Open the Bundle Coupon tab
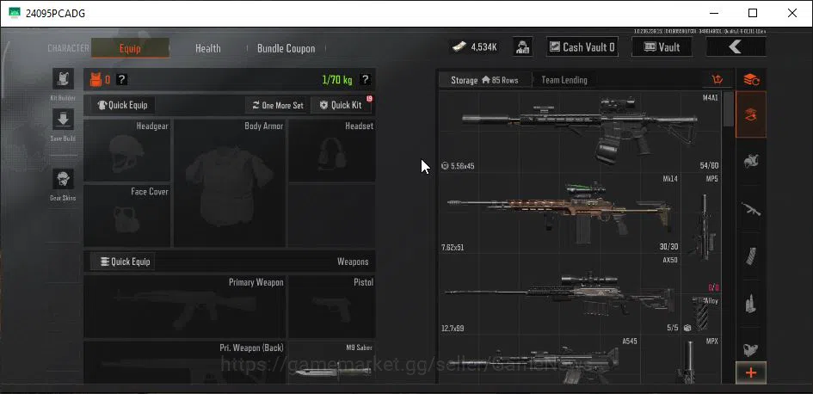 click(286, 48)
